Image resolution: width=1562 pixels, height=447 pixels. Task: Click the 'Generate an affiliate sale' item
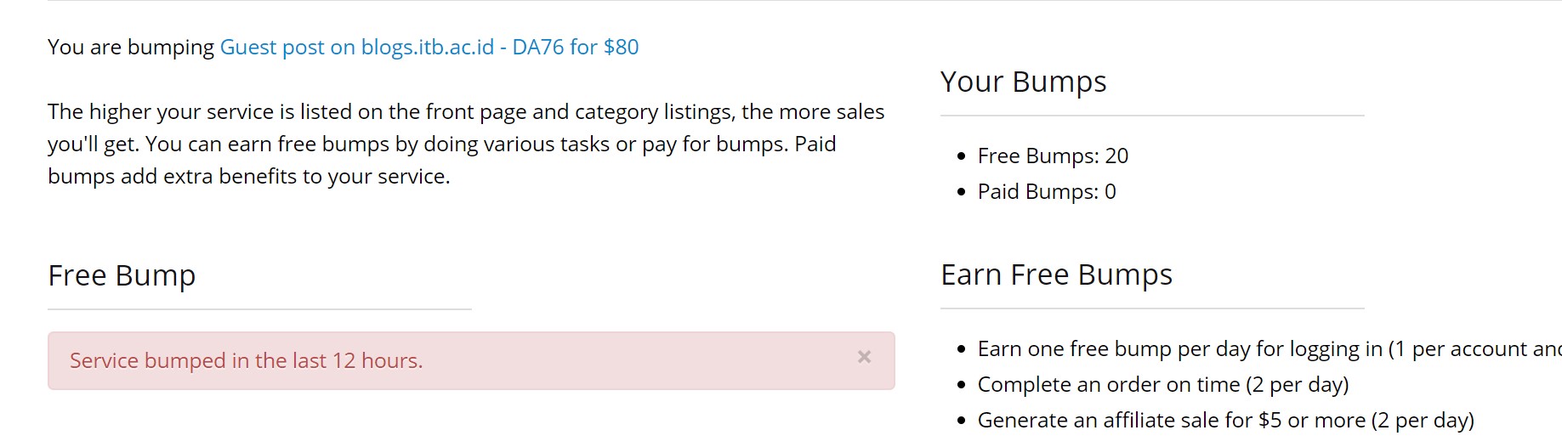1225,421
